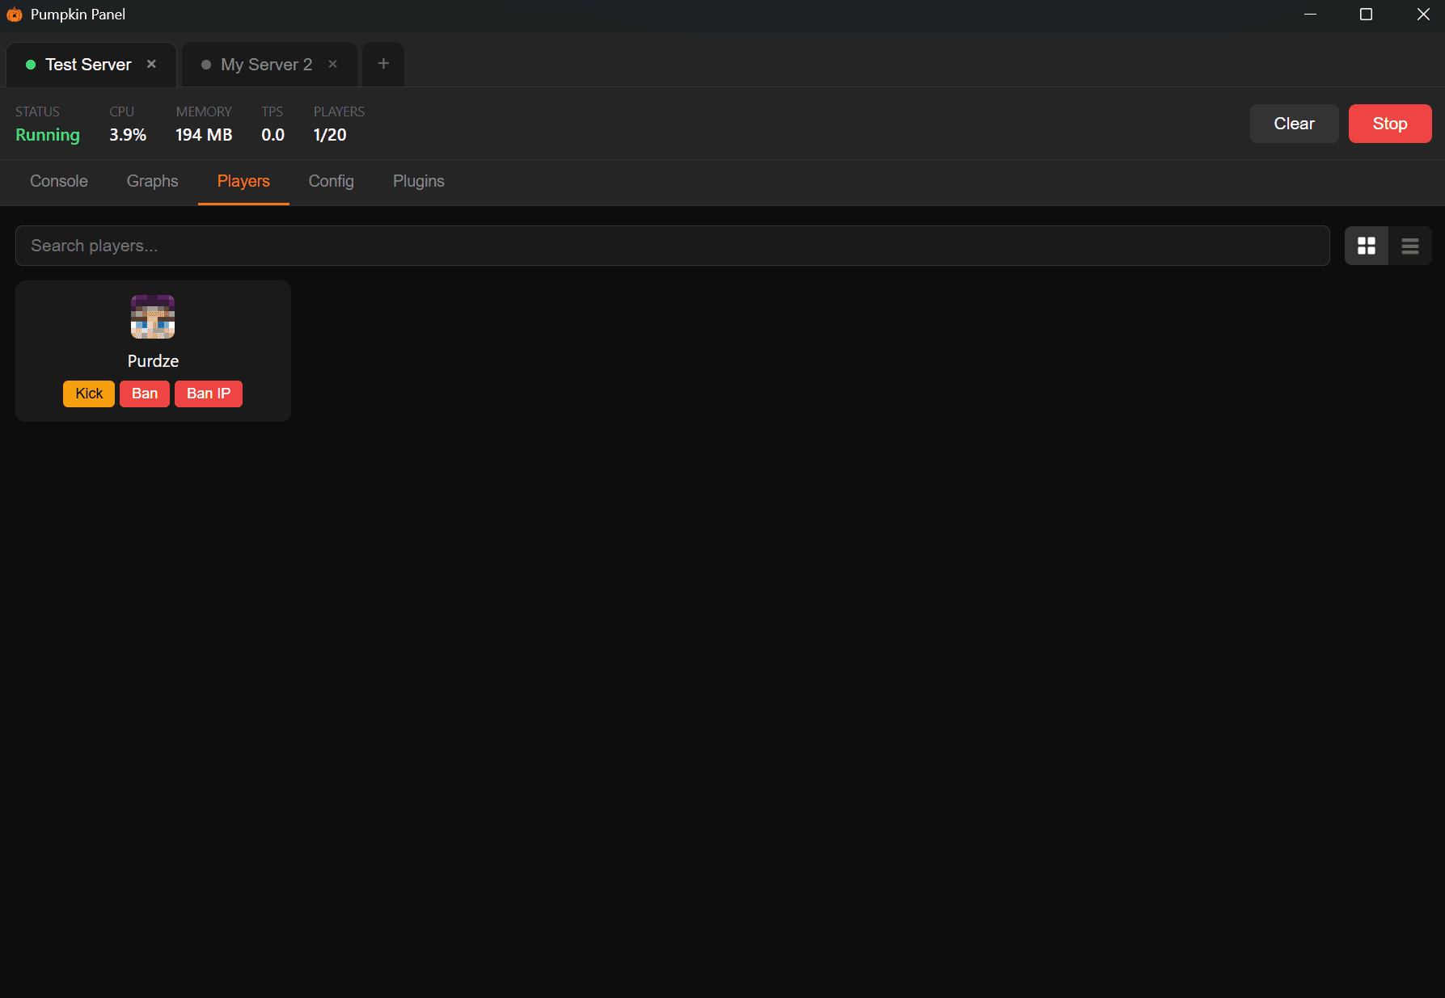Toggle grid layout mode for players
The width and height of the screenshot is (1445, 998).
point(1367,245)
